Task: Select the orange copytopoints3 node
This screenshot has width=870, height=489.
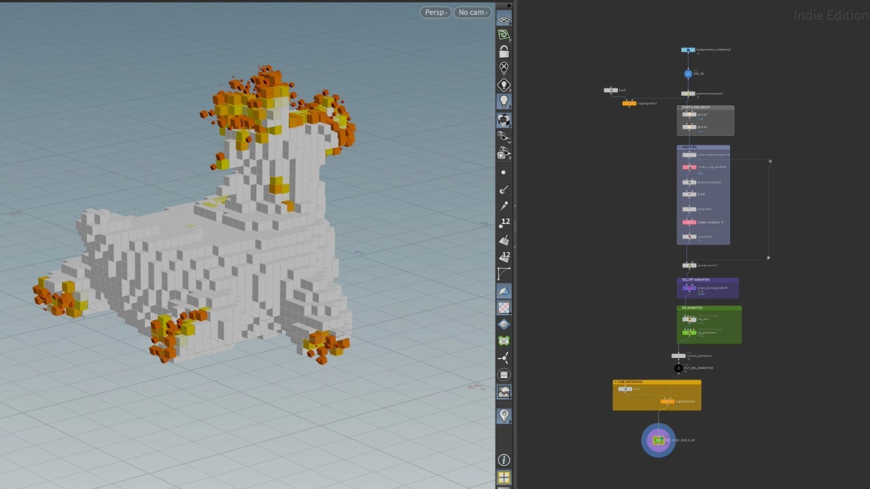Action: pos(629,103)
